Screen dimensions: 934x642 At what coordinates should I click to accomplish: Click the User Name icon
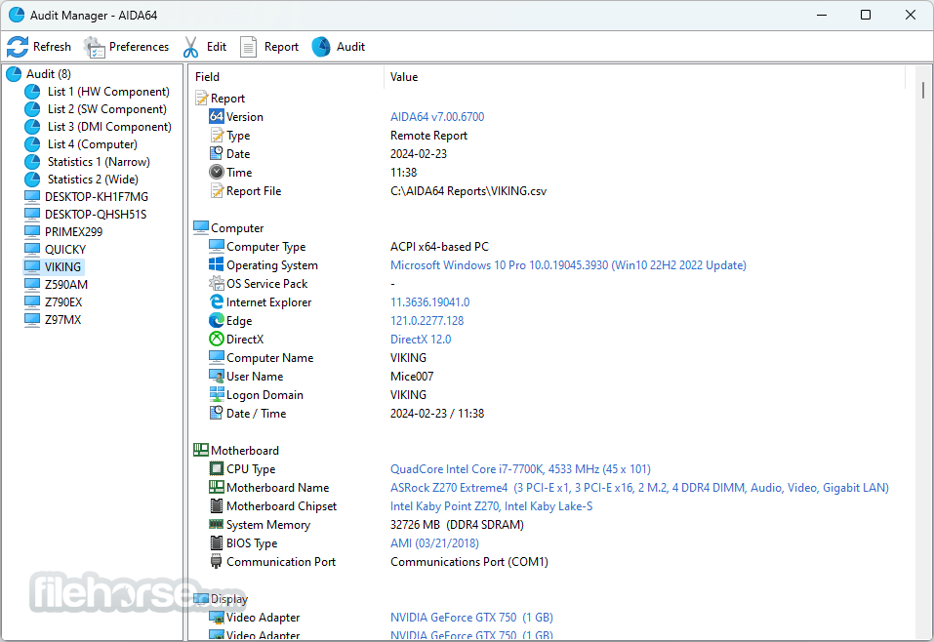point(217,376)
